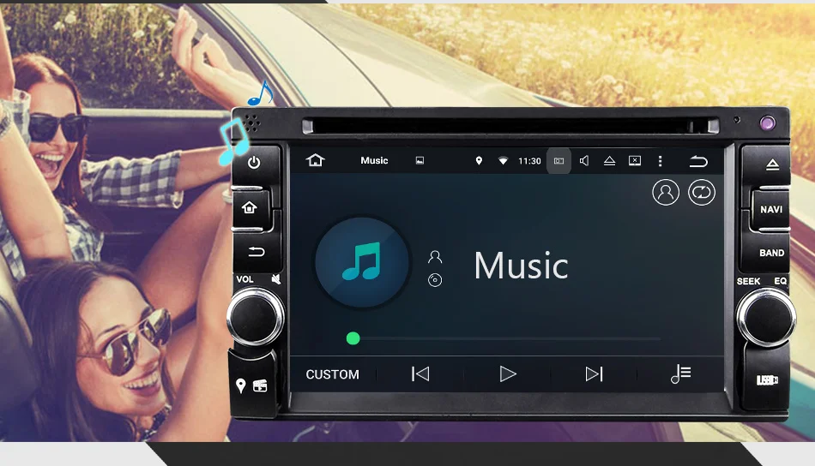This screenshot has width=815, height=466.
Task: Open the three-dot overflow menu
Action: pyautogui.click(x=660, y=161)
